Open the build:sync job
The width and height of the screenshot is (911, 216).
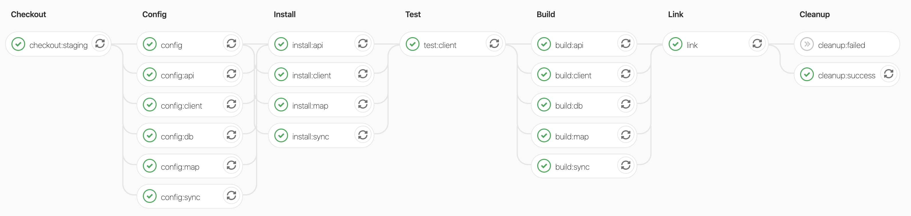[572, 167]
